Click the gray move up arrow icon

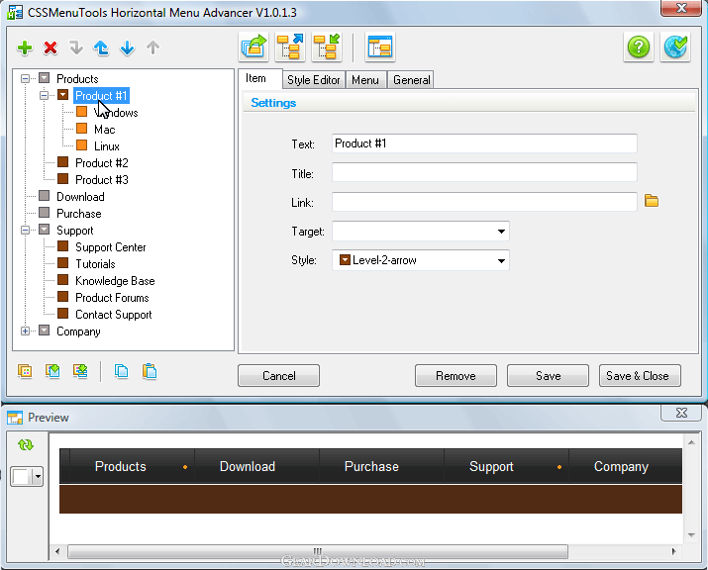coord(153,47)
